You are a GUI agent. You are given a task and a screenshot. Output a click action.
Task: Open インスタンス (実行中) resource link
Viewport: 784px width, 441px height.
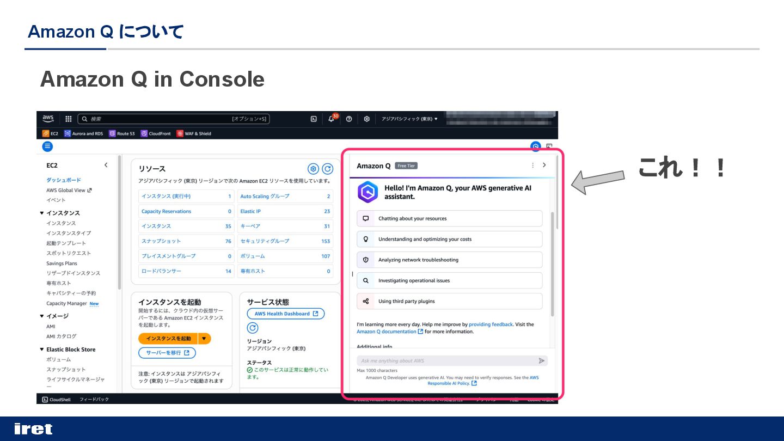166,196
